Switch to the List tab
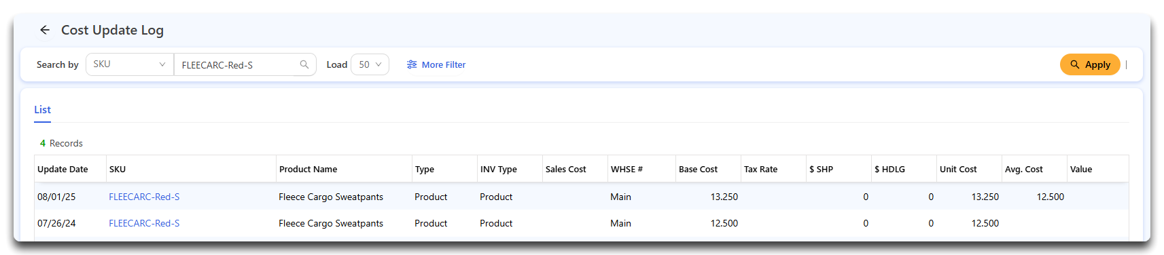The image size is (1164, 255). 42,110
